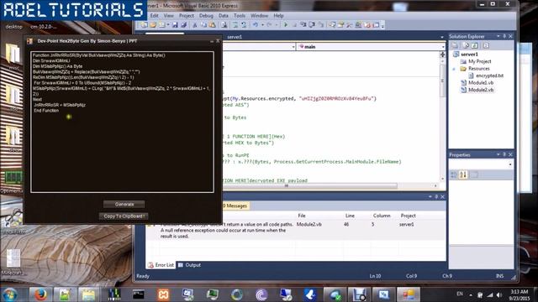
Task: Click the Module2.vb warning row
Action: point(295,230)
